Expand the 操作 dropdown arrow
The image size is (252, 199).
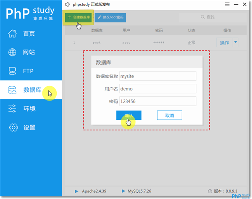coord(236,42)
